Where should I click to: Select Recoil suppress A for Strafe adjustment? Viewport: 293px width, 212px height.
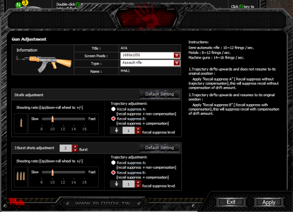(x=113, y=109)
